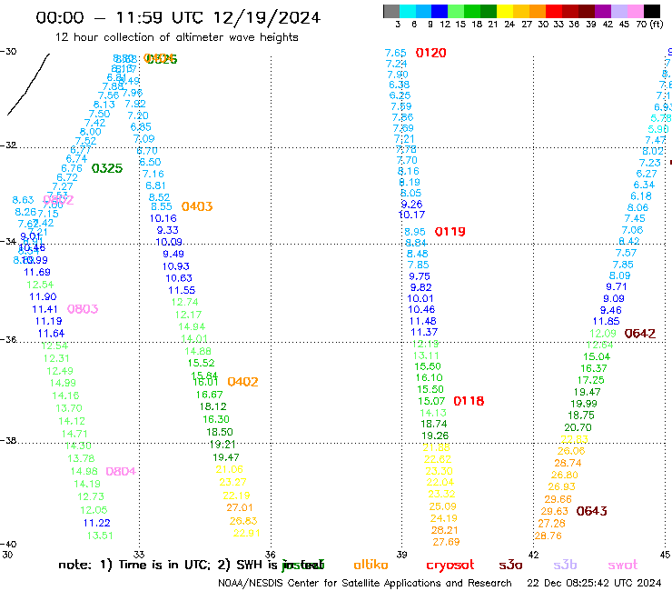Click longitude axis label 42
672x591 pixels.
tap(533, 555)
